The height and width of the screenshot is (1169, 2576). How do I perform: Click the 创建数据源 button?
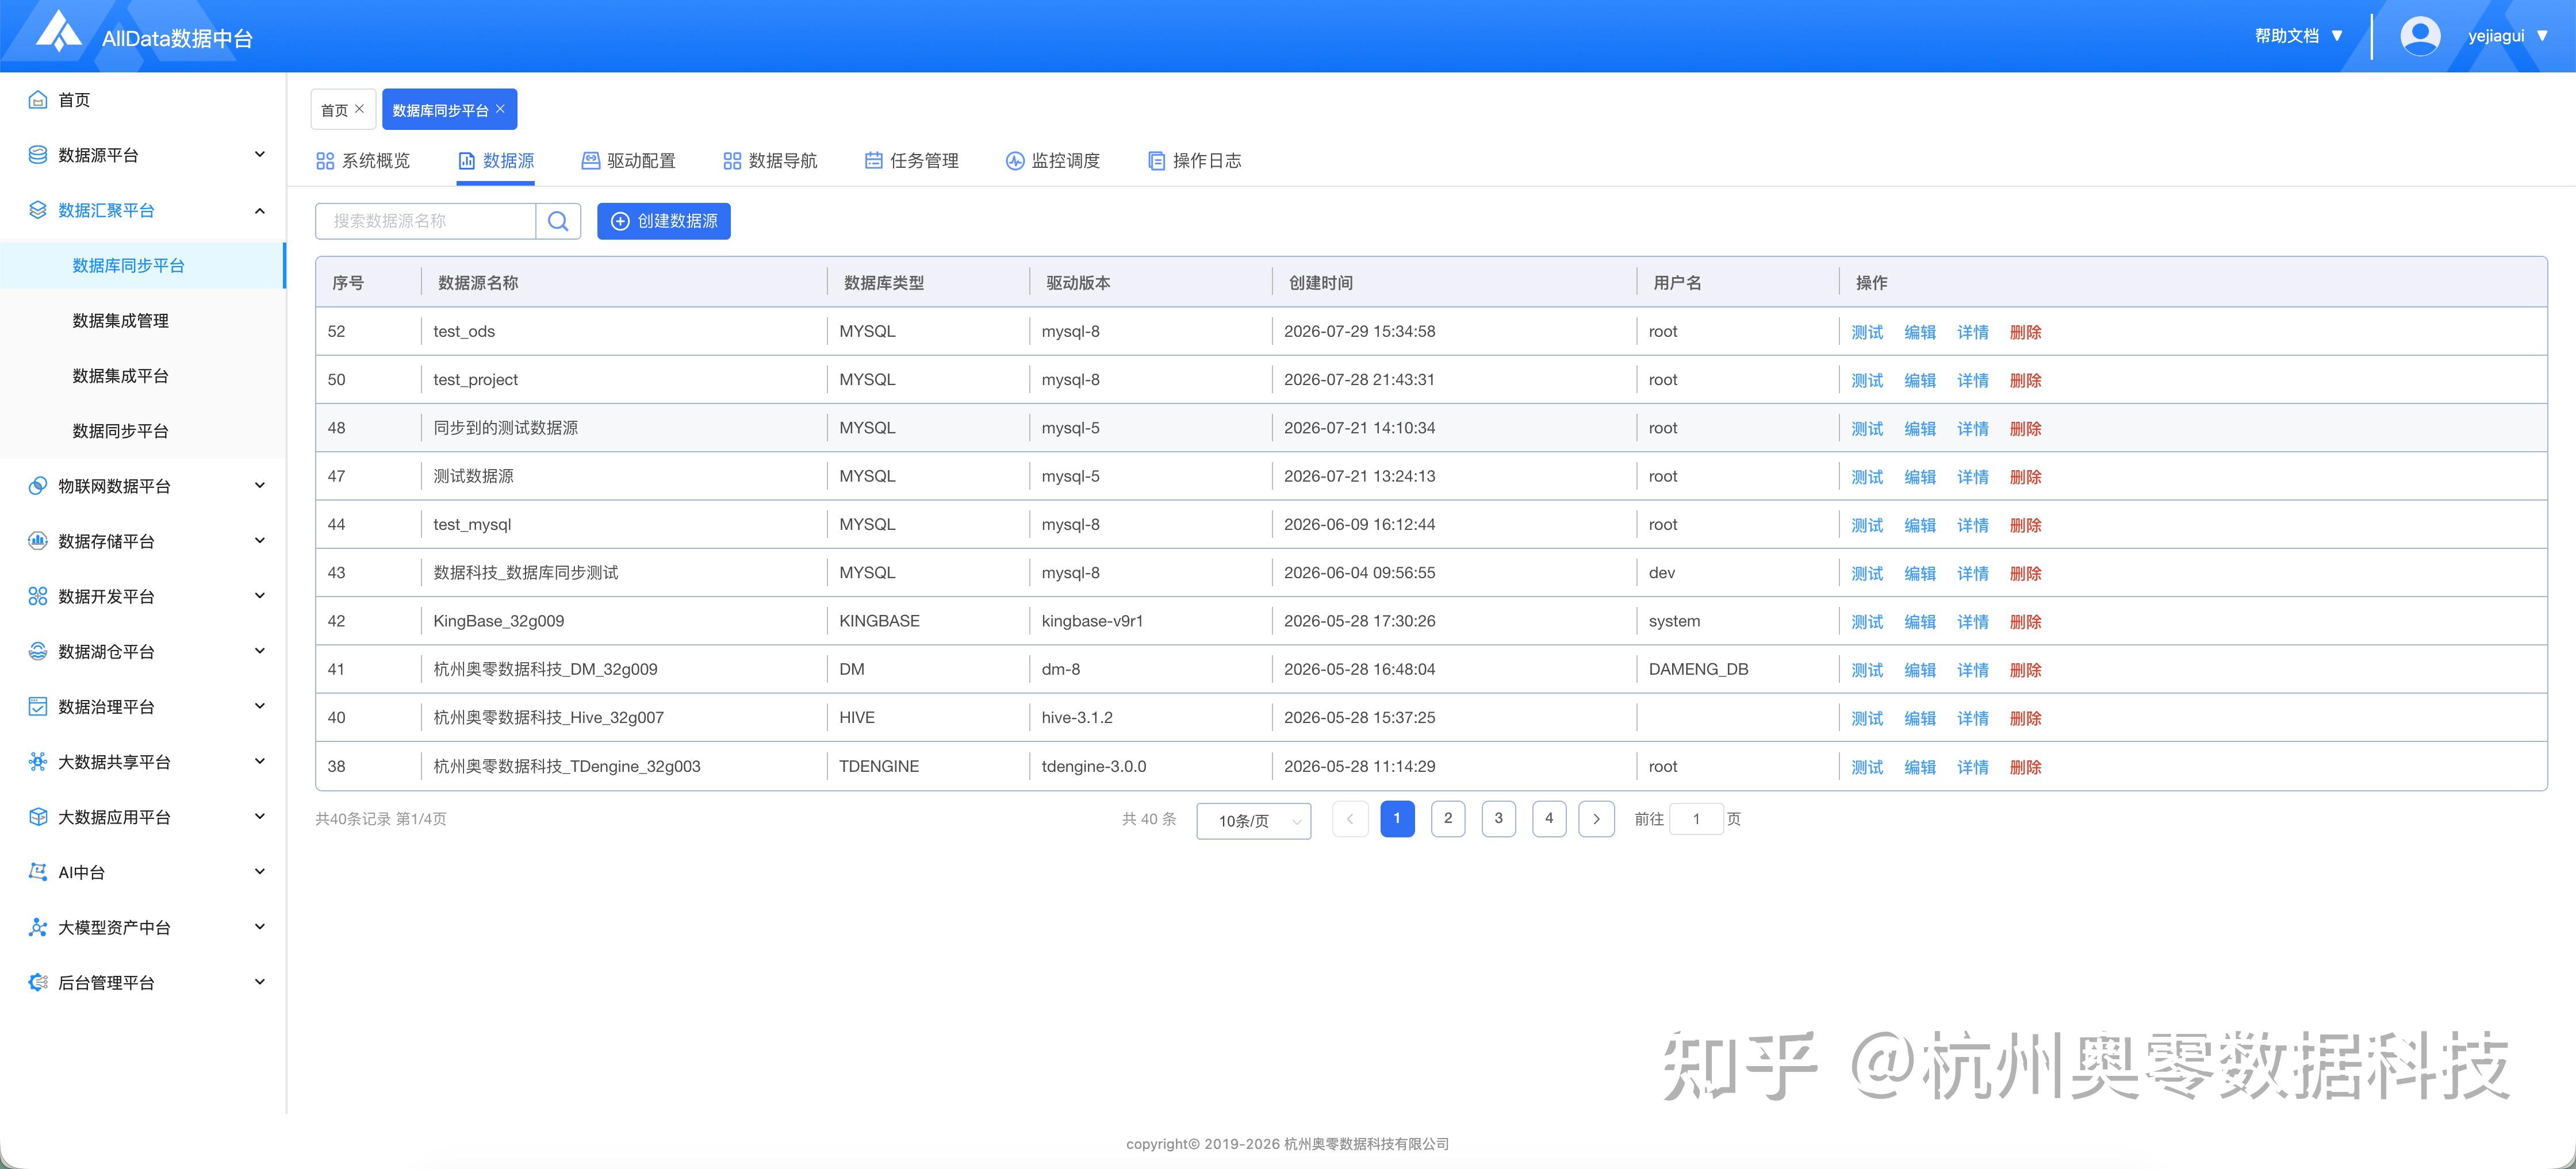click(x=664, y=221)
